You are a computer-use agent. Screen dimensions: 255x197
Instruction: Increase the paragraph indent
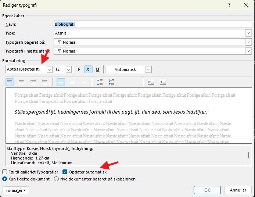pos(163,82)
